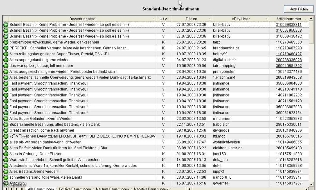Select article number cell 120243377489
The width and height of the screenshot is (316, 190).
289,72
